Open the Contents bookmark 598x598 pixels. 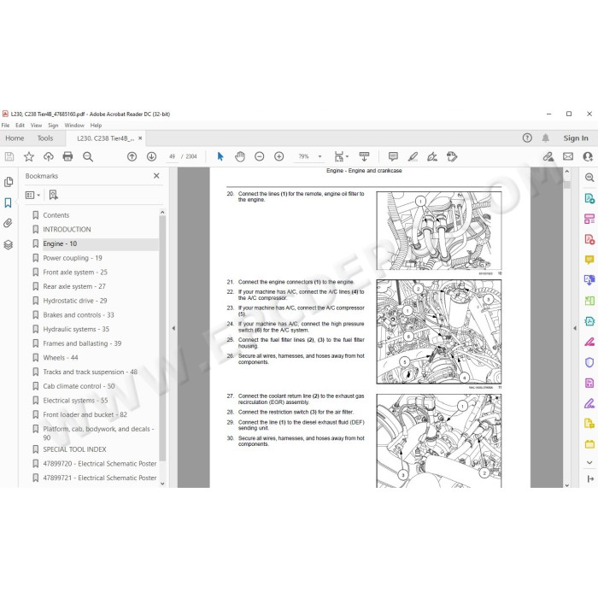56,215
